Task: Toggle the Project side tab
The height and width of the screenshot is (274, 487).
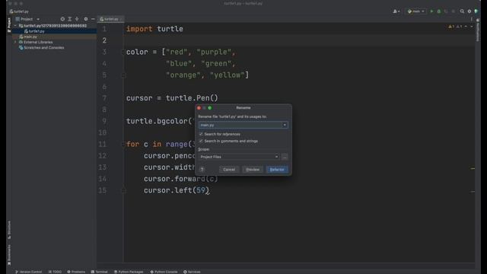Action: click(9, 25)
